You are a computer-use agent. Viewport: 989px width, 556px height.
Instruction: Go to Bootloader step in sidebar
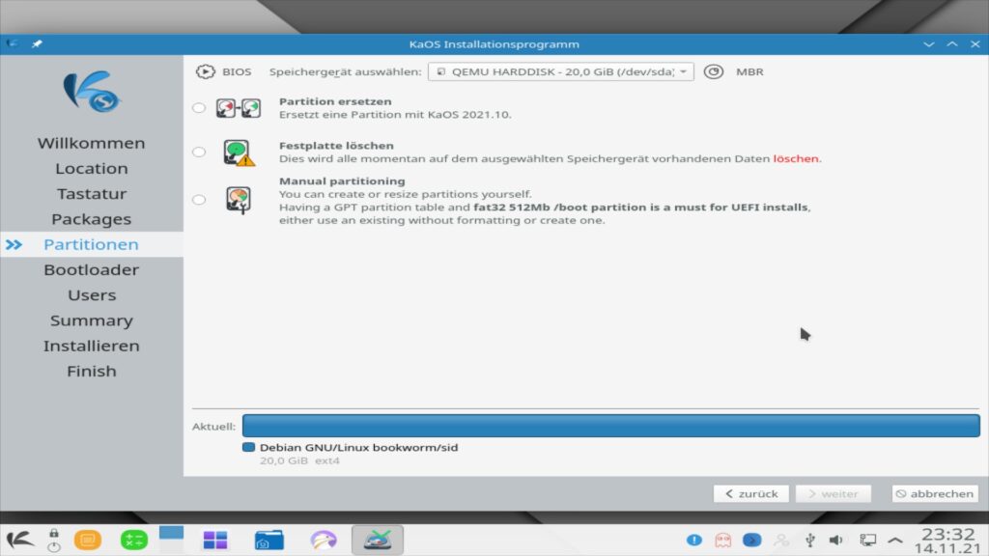[x=92, y=270]
